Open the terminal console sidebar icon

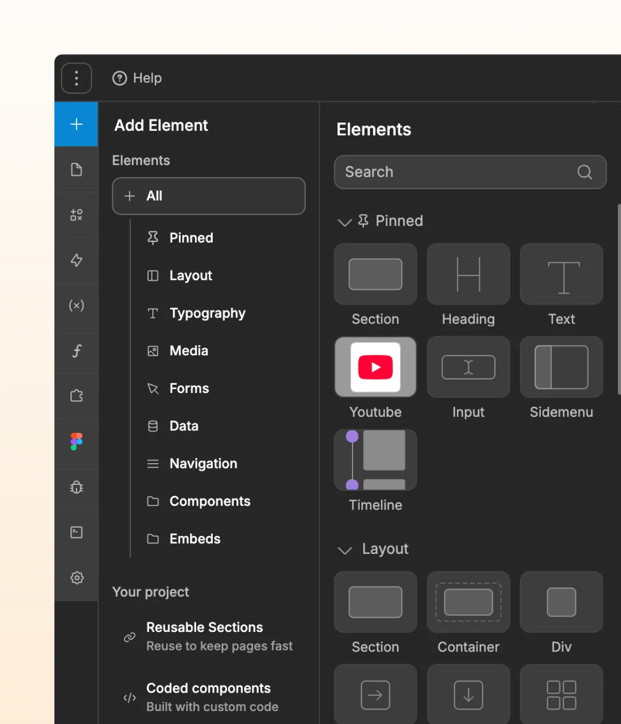[x=76, y=532]
